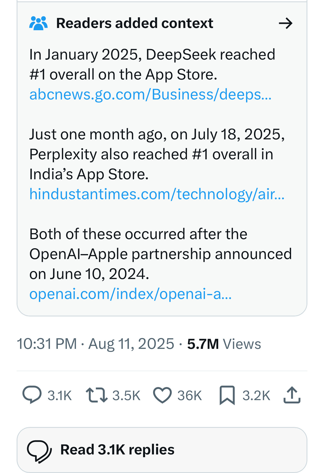Click the community notes people icon
Screen dimensions: 324x473
tap(38, 23)
